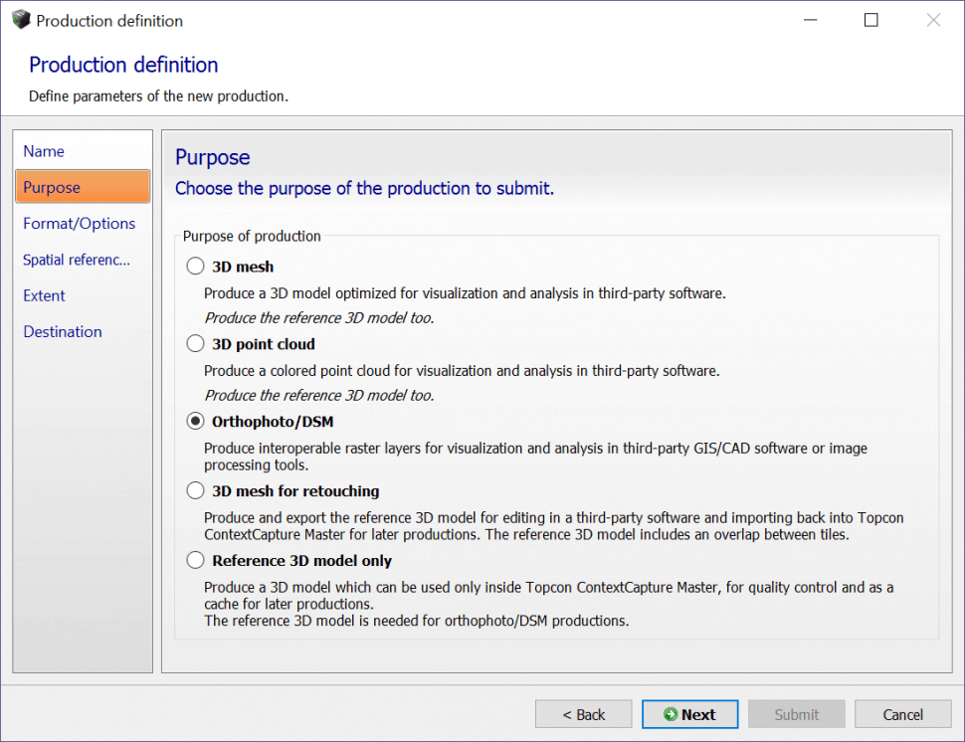This screenshot has height=742, width=965.
Task: Click the green arrow icon on Next
Action: pos(670,714)
